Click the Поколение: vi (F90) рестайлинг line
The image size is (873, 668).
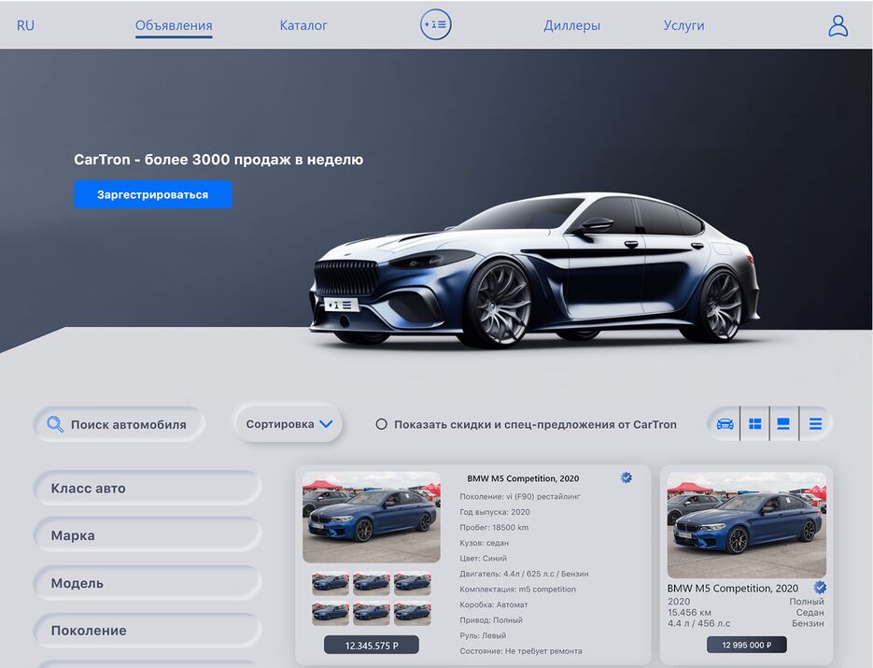(520, 496)
